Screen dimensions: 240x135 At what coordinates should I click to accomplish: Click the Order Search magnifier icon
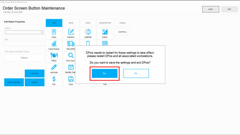(x=71, y=55)
